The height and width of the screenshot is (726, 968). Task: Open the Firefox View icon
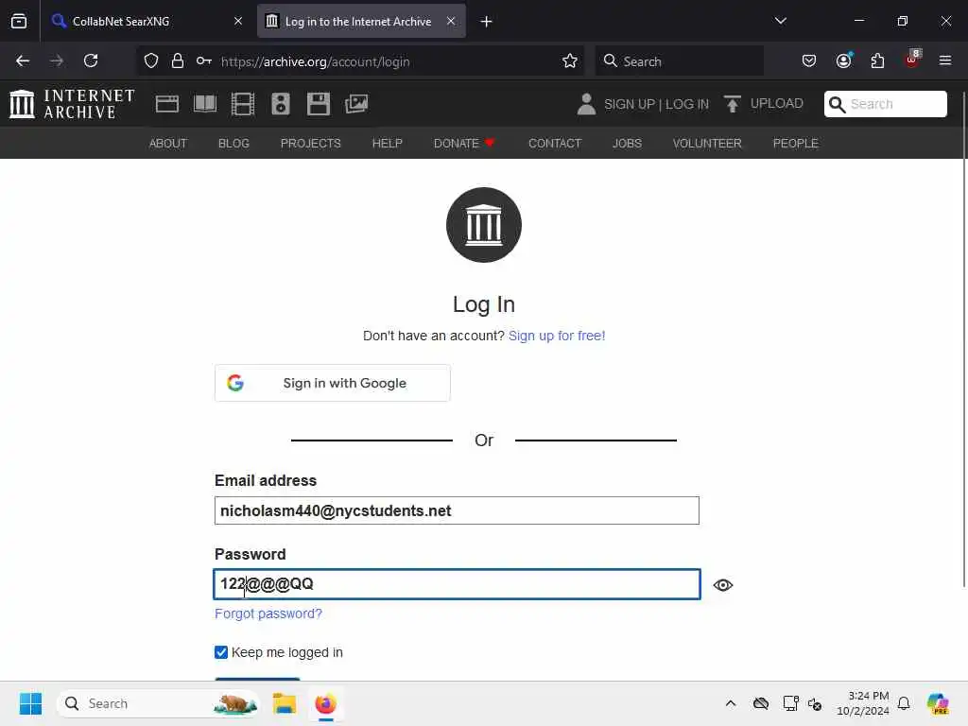click(19, 21)
